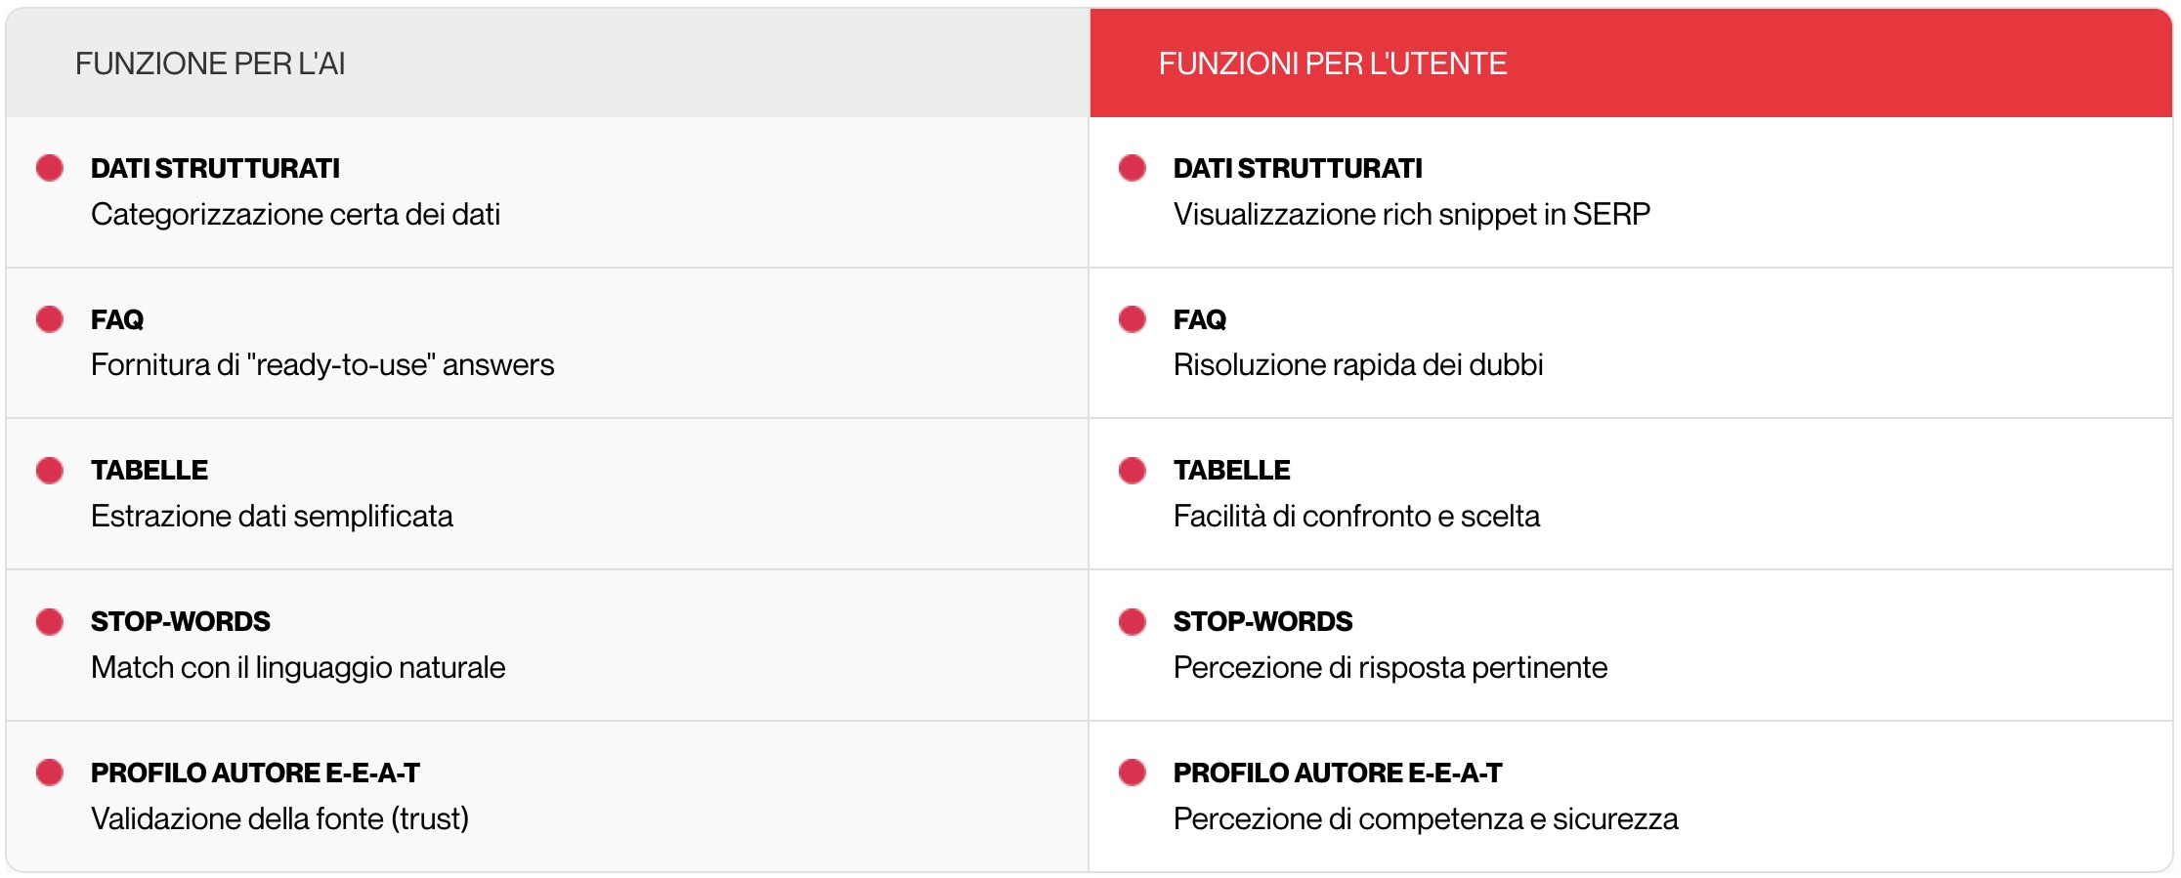Click 'Match con il linguaggio naturale' text
Image resolution: width=2181 pixels, height=878 pixels.
[x=298, y=667]
